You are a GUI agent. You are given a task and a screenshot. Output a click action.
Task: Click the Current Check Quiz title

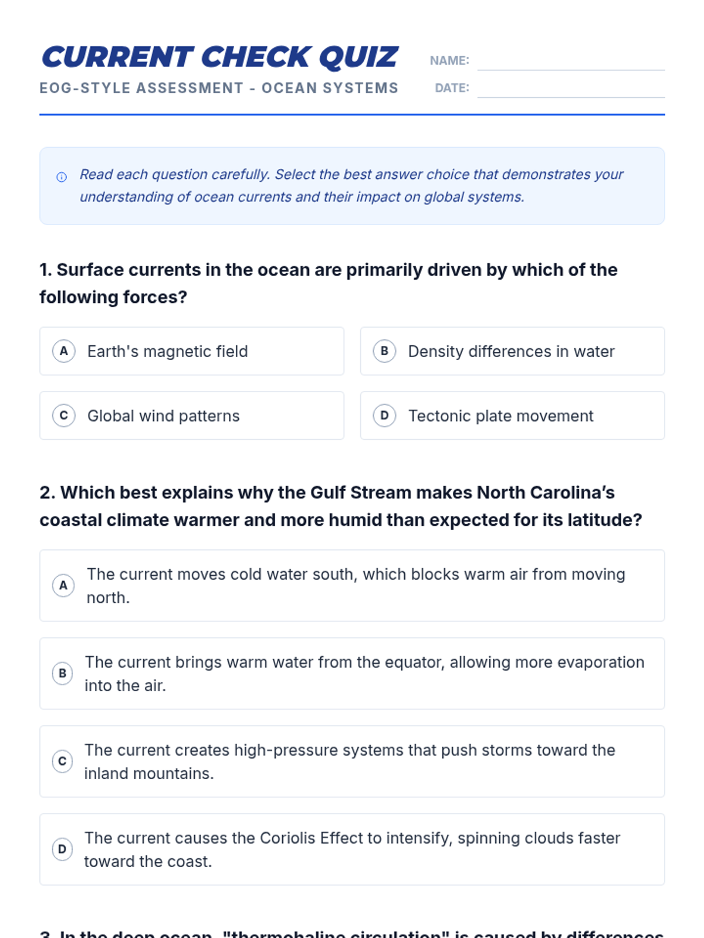pyautogui.click(x=220, y=57)
